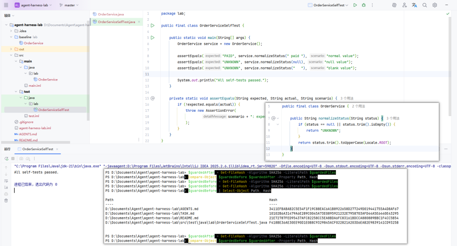Open the 项目 view dropdown
The image size is (457, 246).
point(9,15)
